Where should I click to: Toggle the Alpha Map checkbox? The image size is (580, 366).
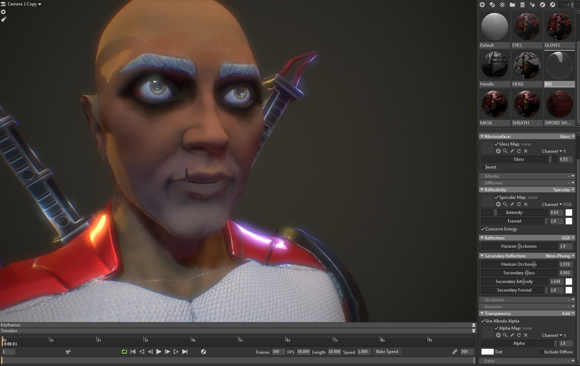[497, 328]
